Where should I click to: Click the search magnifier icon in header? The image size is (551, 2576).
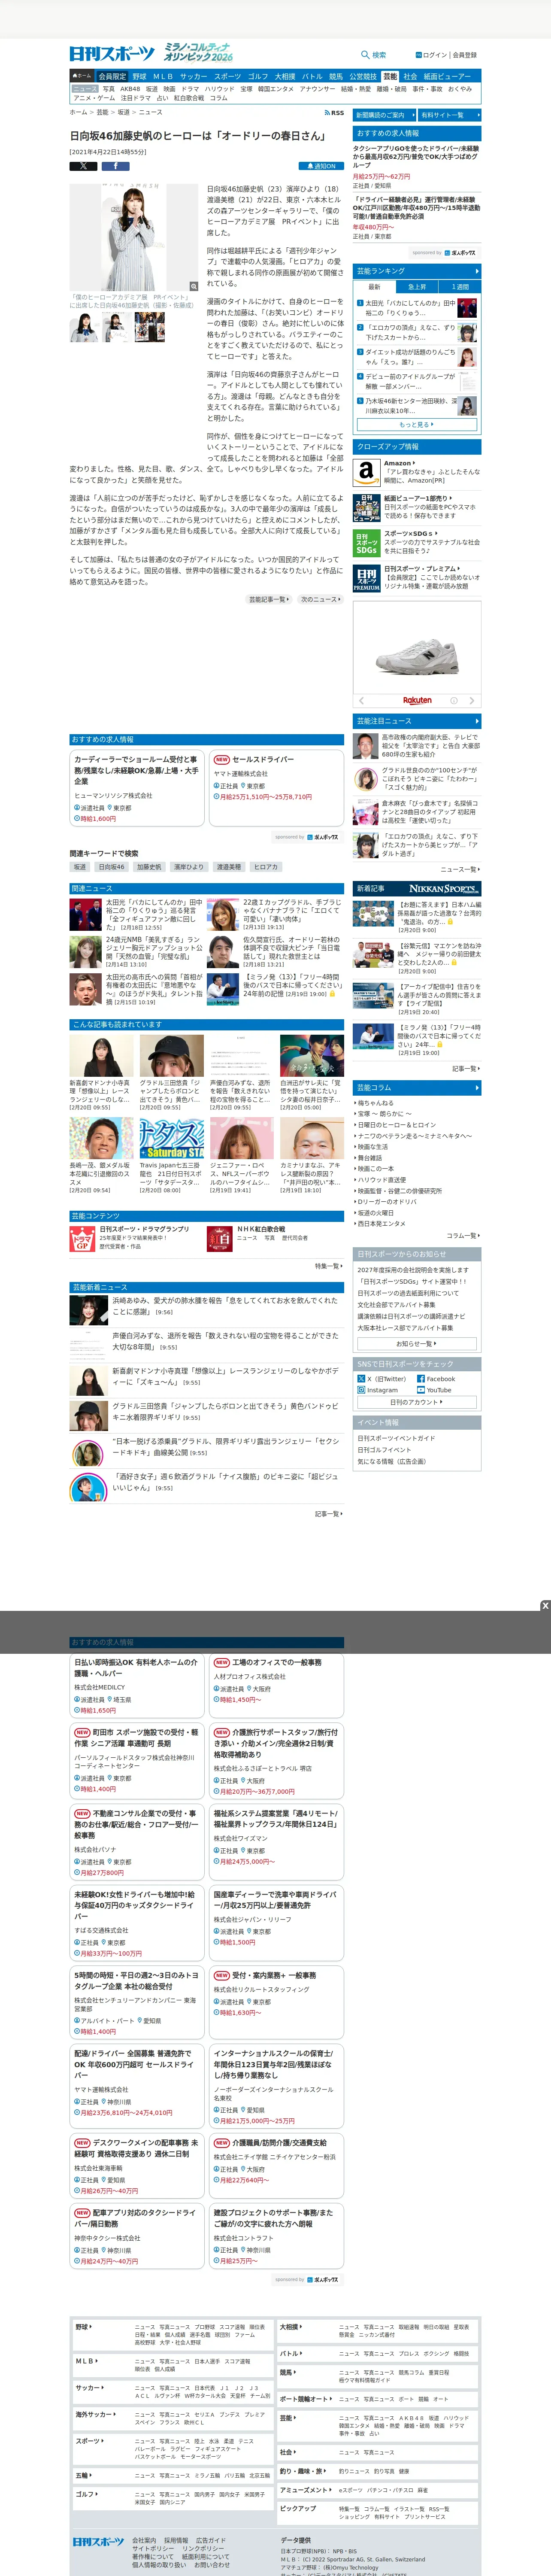point(365,55)
